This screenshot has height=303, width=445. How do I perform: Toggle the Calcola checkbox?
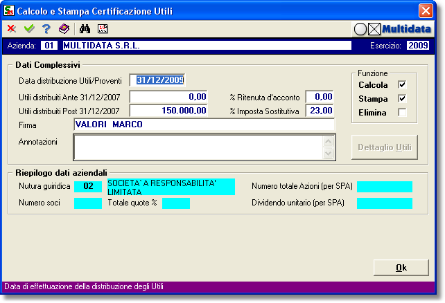[402, 84]
